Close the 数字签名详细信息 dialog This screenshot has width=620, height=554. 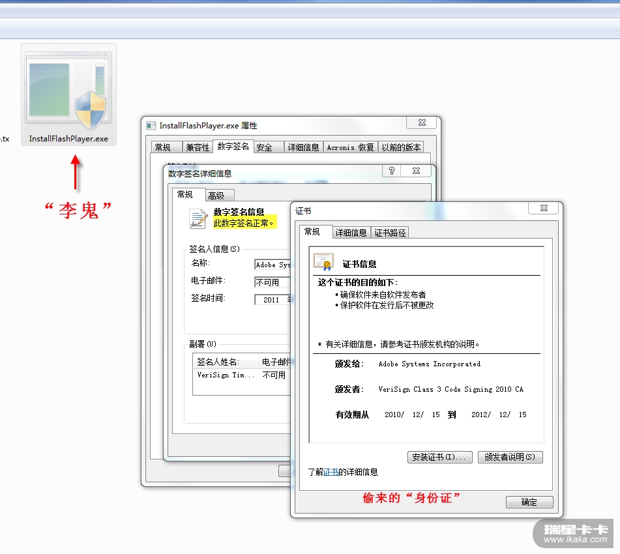click(x=417, y=171)
